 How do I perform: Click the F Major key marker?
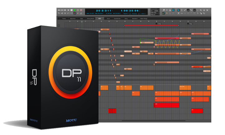click(190, 24)
